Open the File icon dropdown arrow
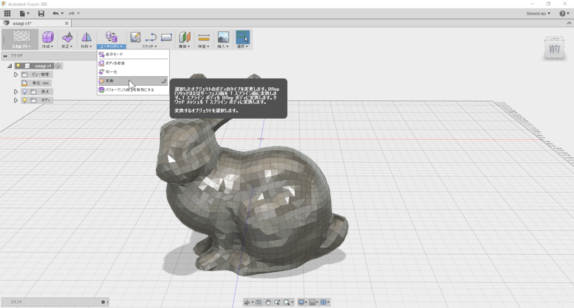The height and width of the screenshot is (308, 574). click(x=28, y=13)
